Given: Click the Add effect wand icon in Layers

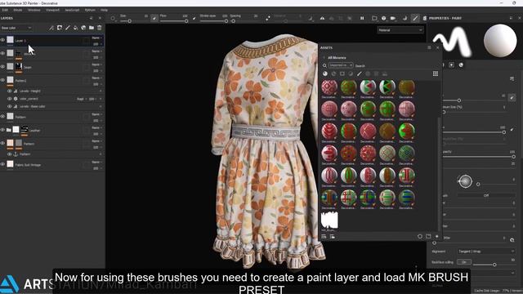Looking at the screenshot, I should 51,28.
